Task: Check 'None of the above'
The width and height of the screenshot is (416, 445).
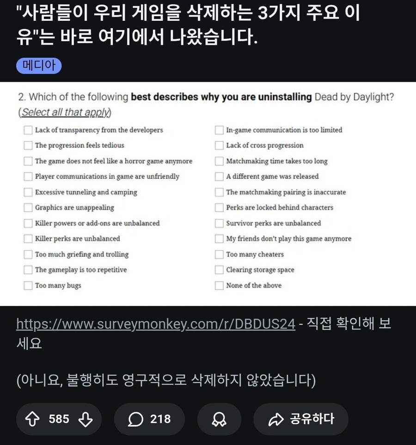Action: click(x=218, y=286)
